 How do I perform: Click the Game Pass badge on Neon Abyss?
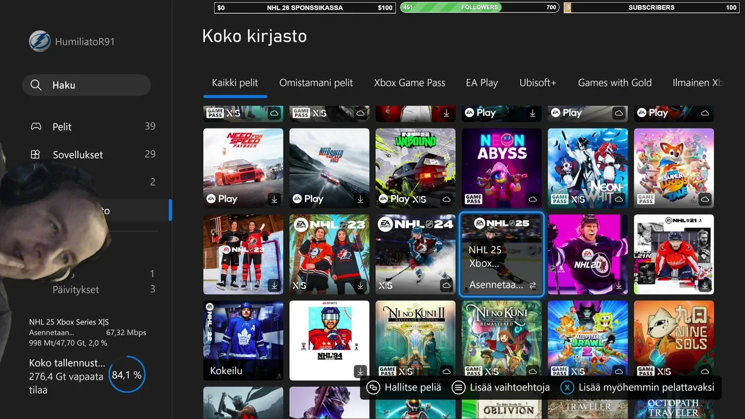[474, 199]
